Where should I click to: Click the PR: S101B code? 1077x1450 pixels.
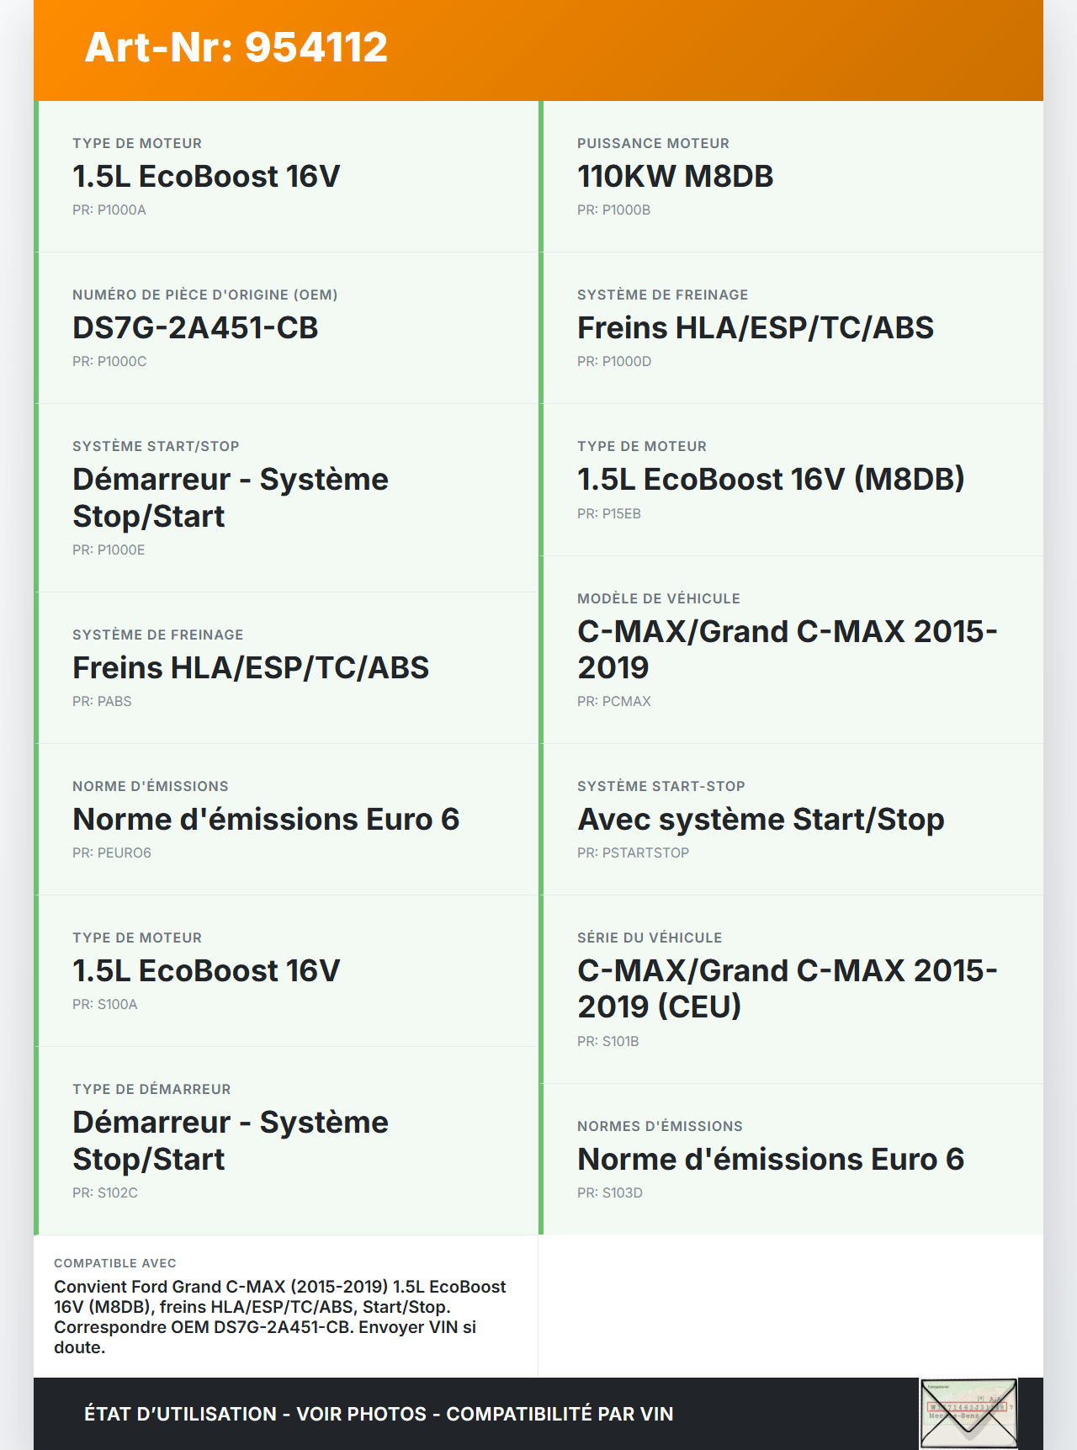point(608,1042)
